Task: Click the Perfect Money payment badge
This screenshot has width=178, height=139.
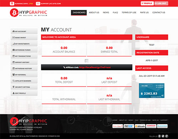Action: tap(117, 126)
